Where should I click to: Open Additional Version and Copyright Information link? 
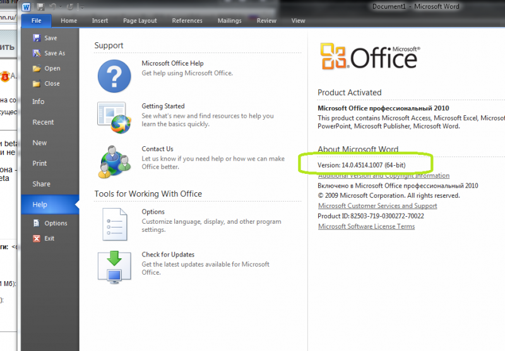384,175
